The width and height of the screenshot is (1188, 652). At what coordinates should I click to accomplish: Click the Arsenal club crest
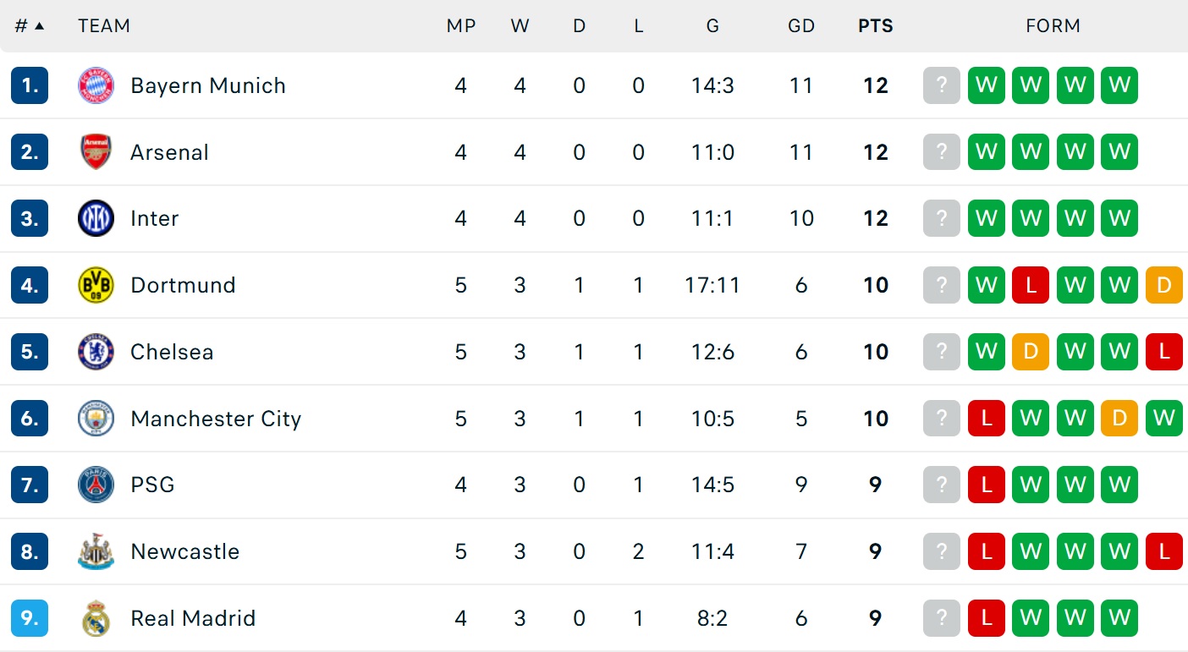point(96,152)
